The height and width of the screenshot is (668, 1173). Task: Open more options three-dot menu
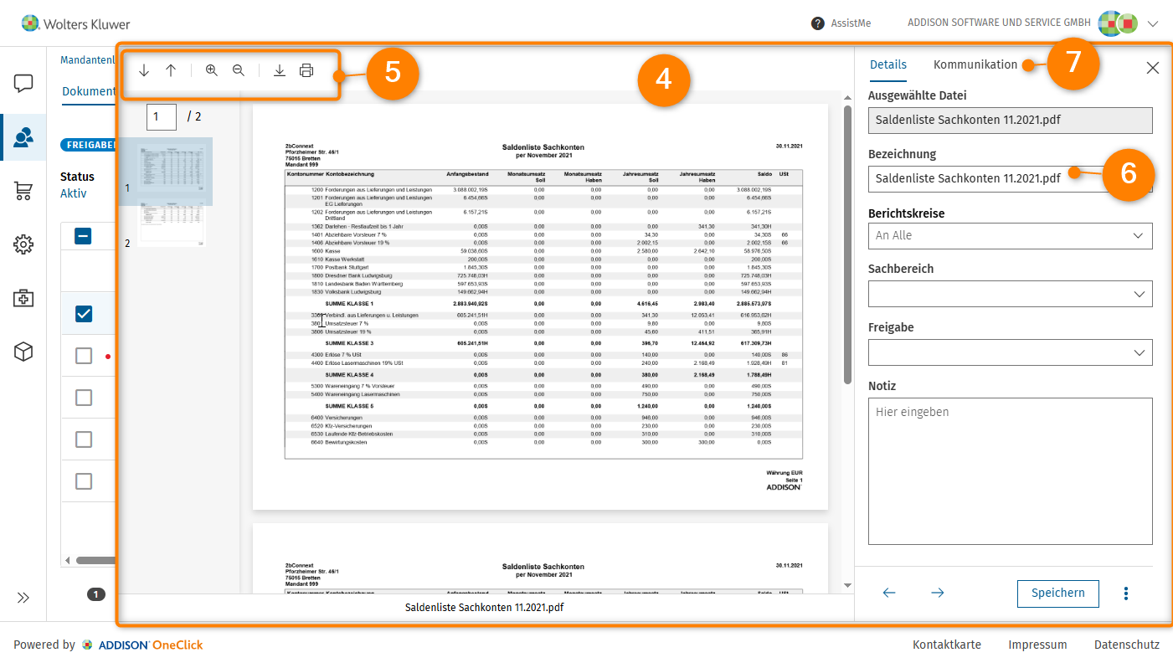1126,593
